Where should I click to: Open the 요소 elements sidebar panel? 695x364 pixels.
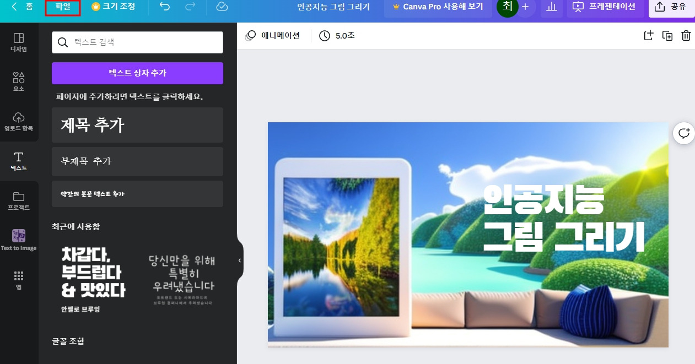(19, 82)
